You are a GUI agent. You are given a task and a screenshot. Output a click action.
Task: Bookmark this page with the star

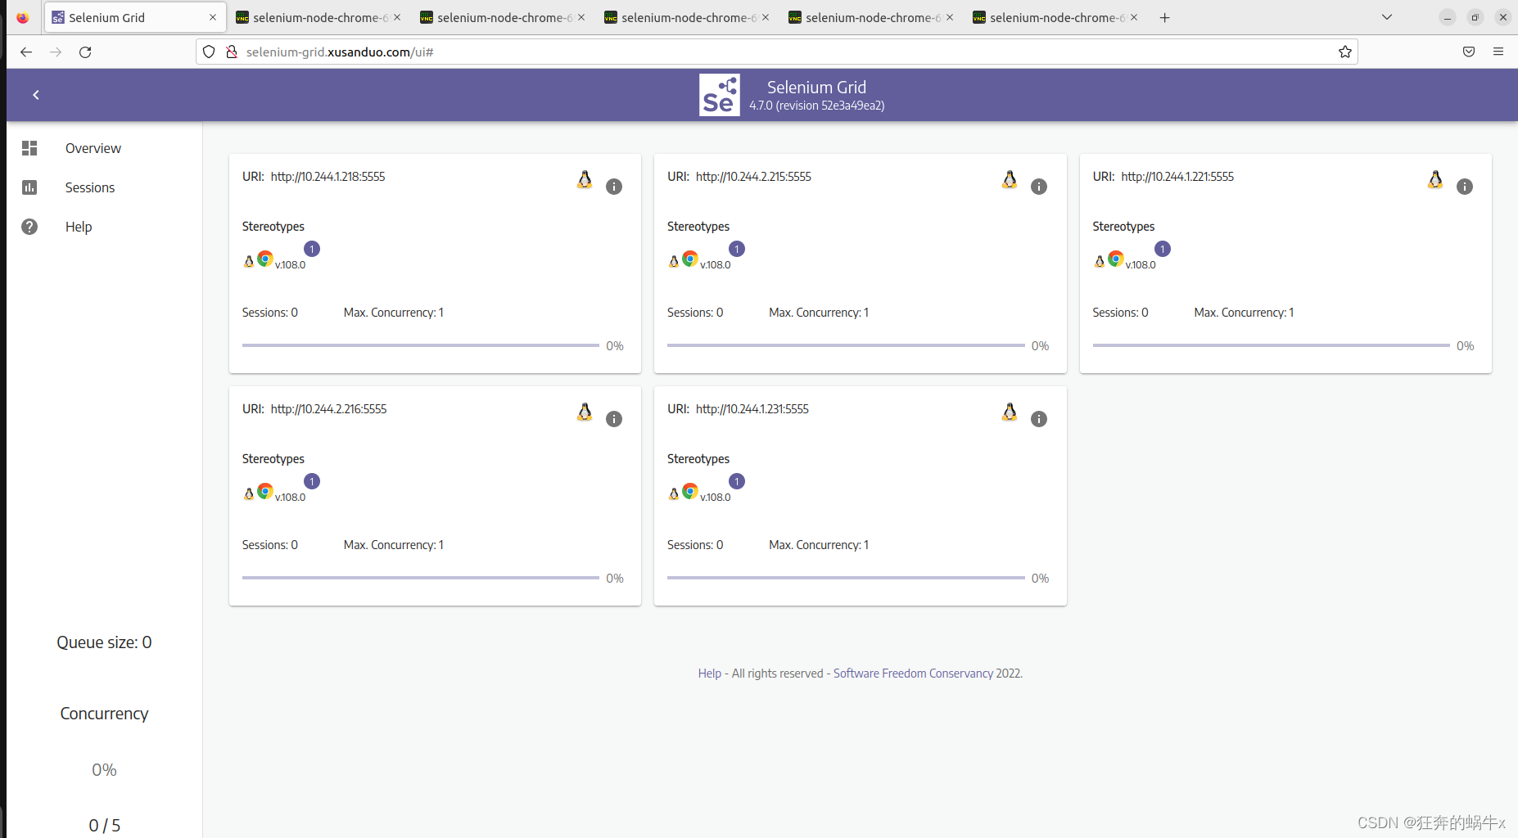click(1345, 52)
